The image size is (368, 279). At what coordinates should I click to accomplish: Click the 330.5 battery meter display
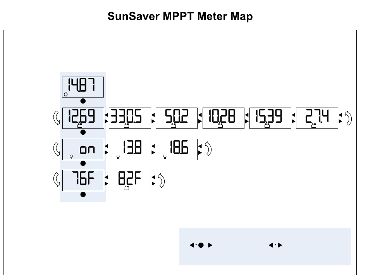(x=130, y=118)
